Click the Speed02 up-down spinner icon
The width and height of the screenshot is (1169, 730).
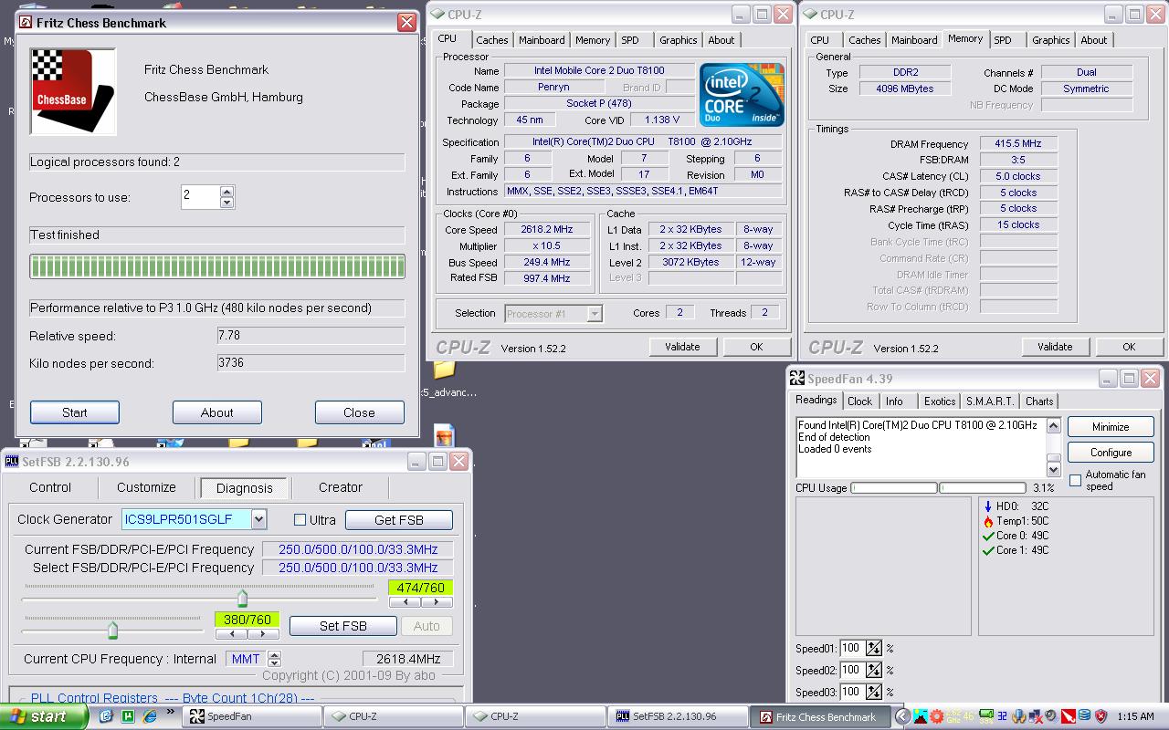(x=874, y=670)
